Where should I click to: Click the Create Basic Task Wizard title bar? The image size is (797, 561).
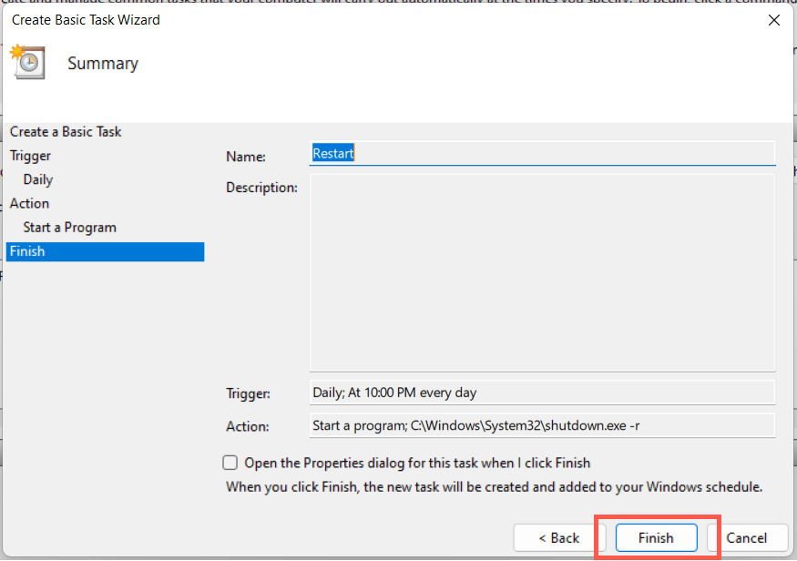coord(364,19)
